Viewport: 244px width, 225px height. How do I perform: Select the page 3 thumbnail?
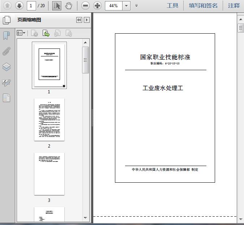point(49,174)
